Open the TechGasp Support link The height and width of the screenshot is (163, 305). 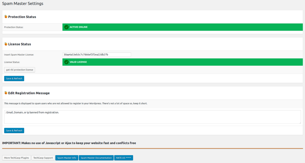(x=43, y=158)
